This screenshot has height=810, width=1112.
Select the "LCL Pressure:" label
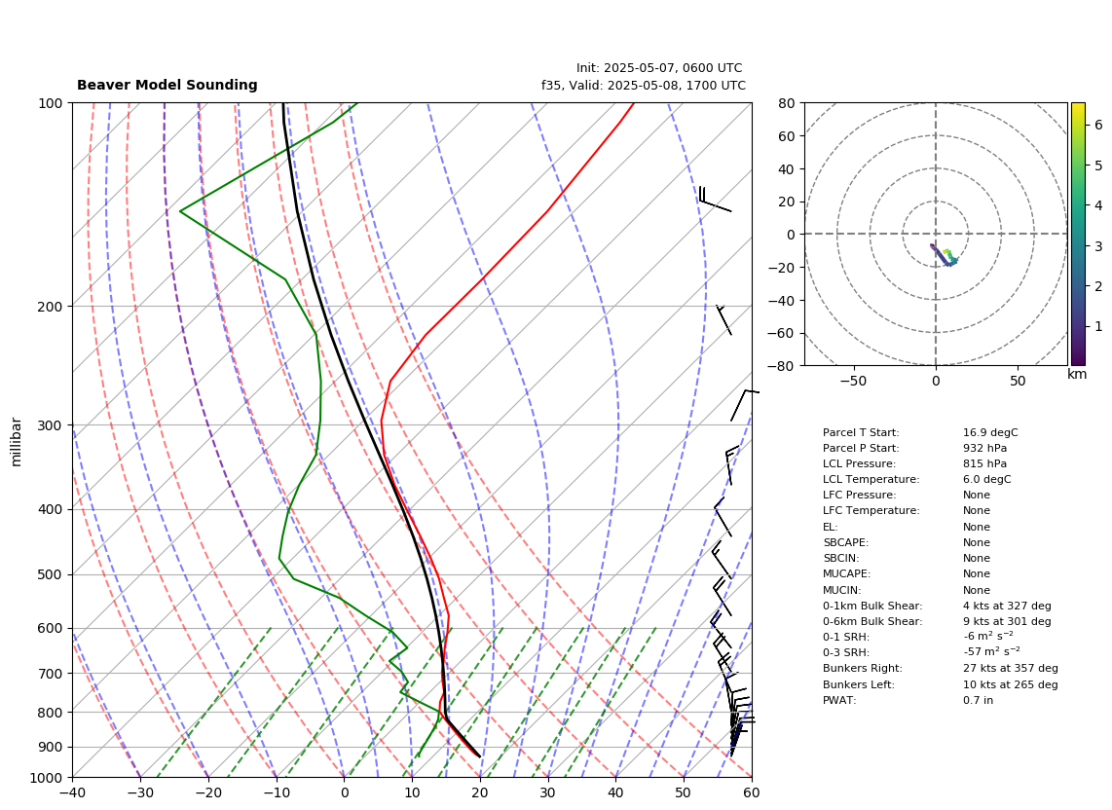coord(860,463)
